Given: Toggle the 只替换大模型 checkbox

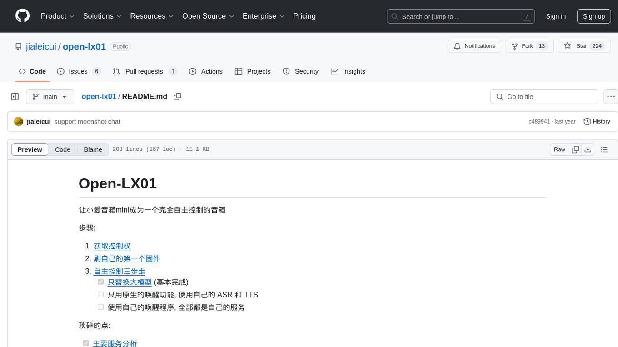Looking at the screenshot, I should click(101, 282).
